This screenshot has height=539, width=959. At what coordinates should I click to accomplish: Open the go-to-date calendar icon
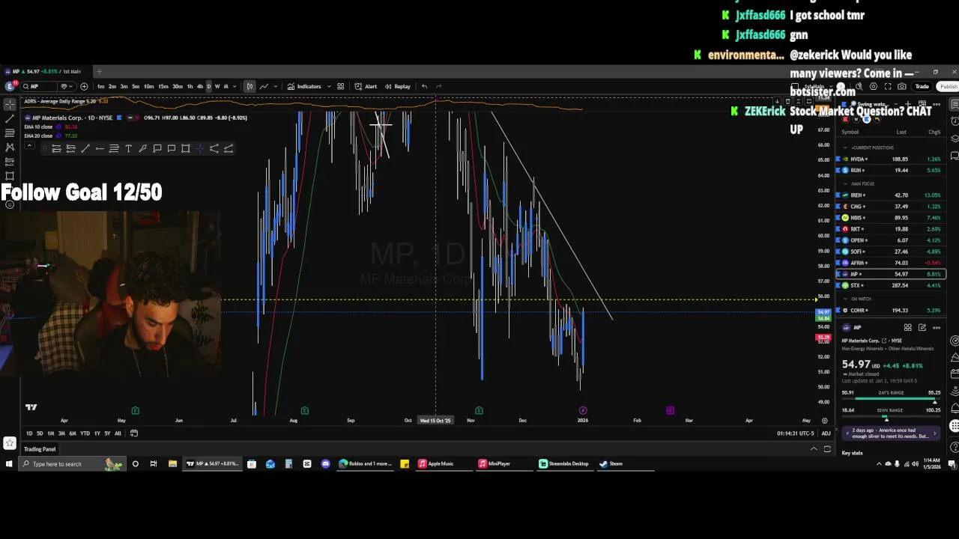[134, 433]
